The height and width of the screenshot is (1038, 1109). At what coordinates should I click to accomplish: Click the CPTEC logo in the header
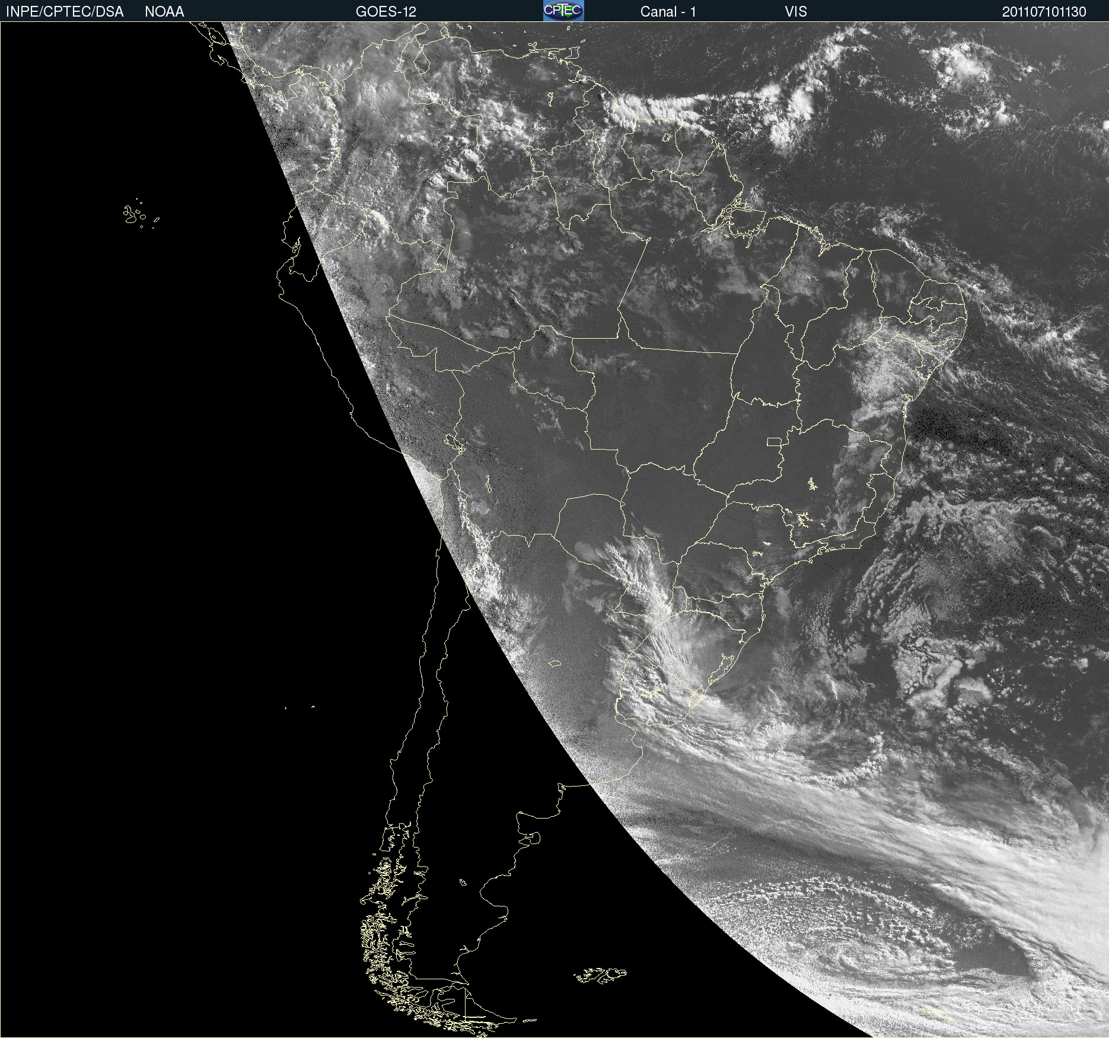(x=563, y=11)
